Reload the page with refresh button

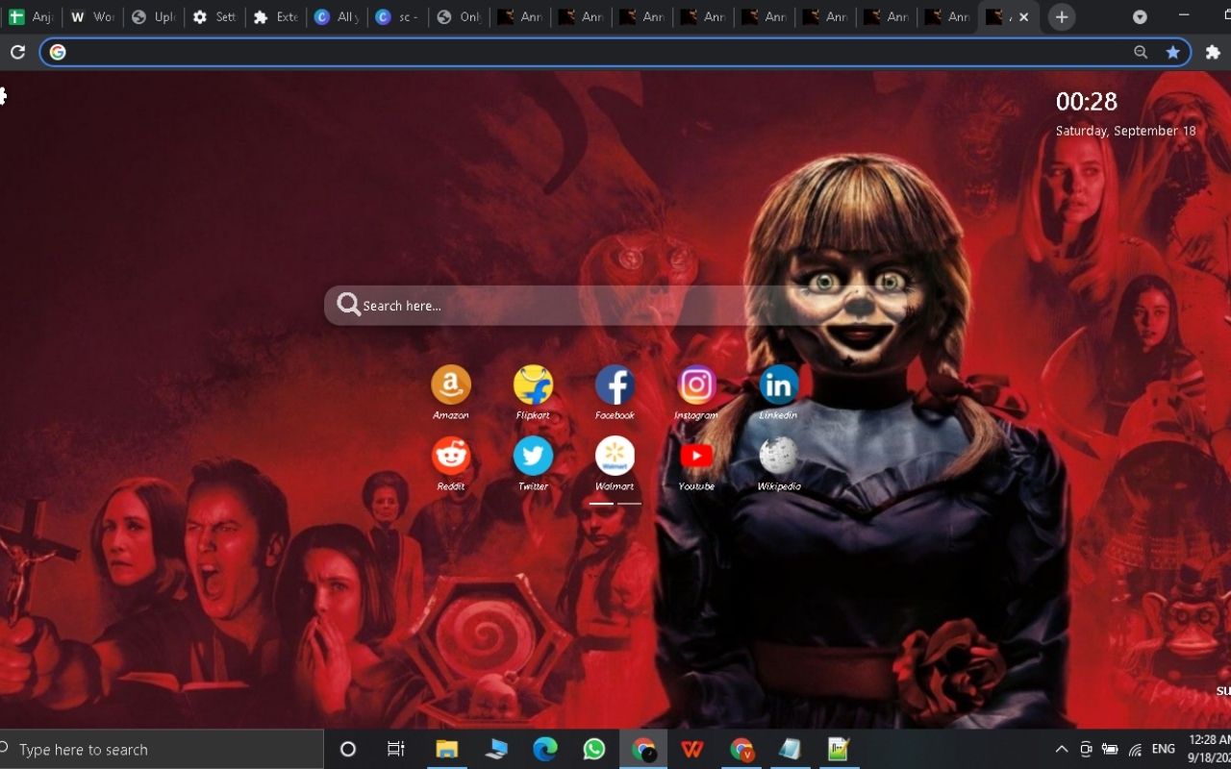tap(17, 52)
